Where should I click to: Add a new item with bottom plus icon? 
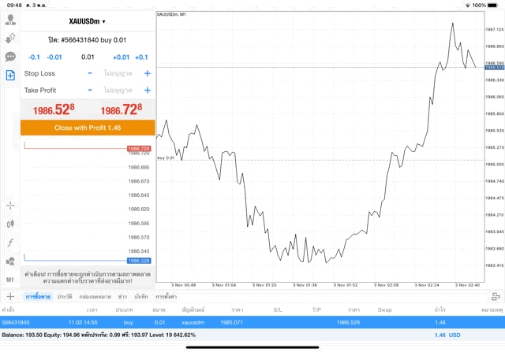coord(10,296)
